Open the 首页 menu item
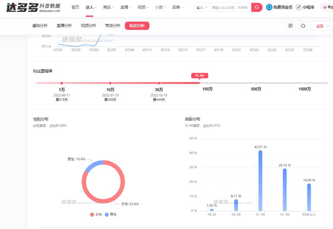Image resolution: width=333 pixels, height=229 pixels. click(x=75, y=7)
